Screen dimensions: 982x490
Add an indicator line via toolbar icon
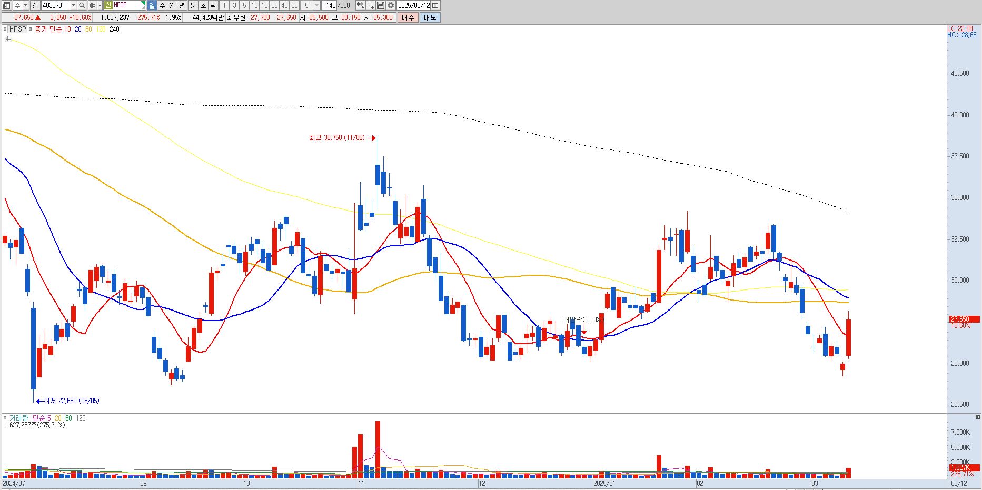pyautogui.click(x=370, y=5)
